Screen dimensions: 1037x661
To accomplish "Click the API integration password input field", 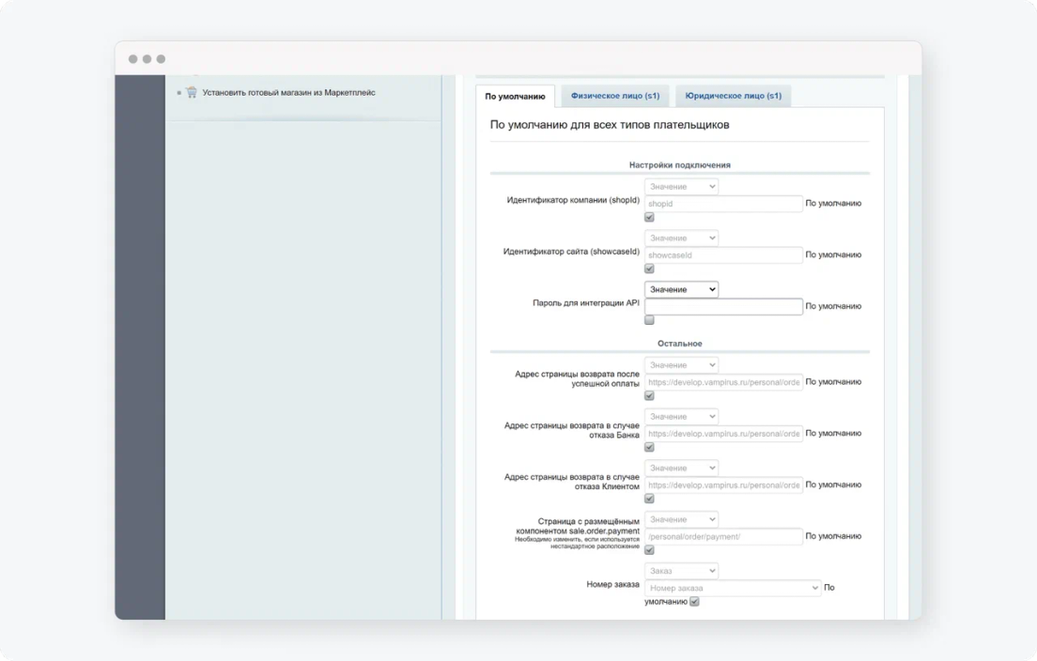I will click(723, 306).
